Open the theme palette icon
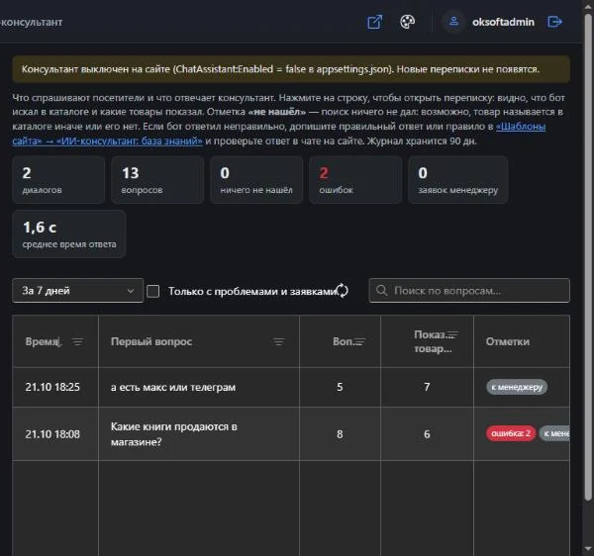The image size is (594, 556). tap(407, 22)
